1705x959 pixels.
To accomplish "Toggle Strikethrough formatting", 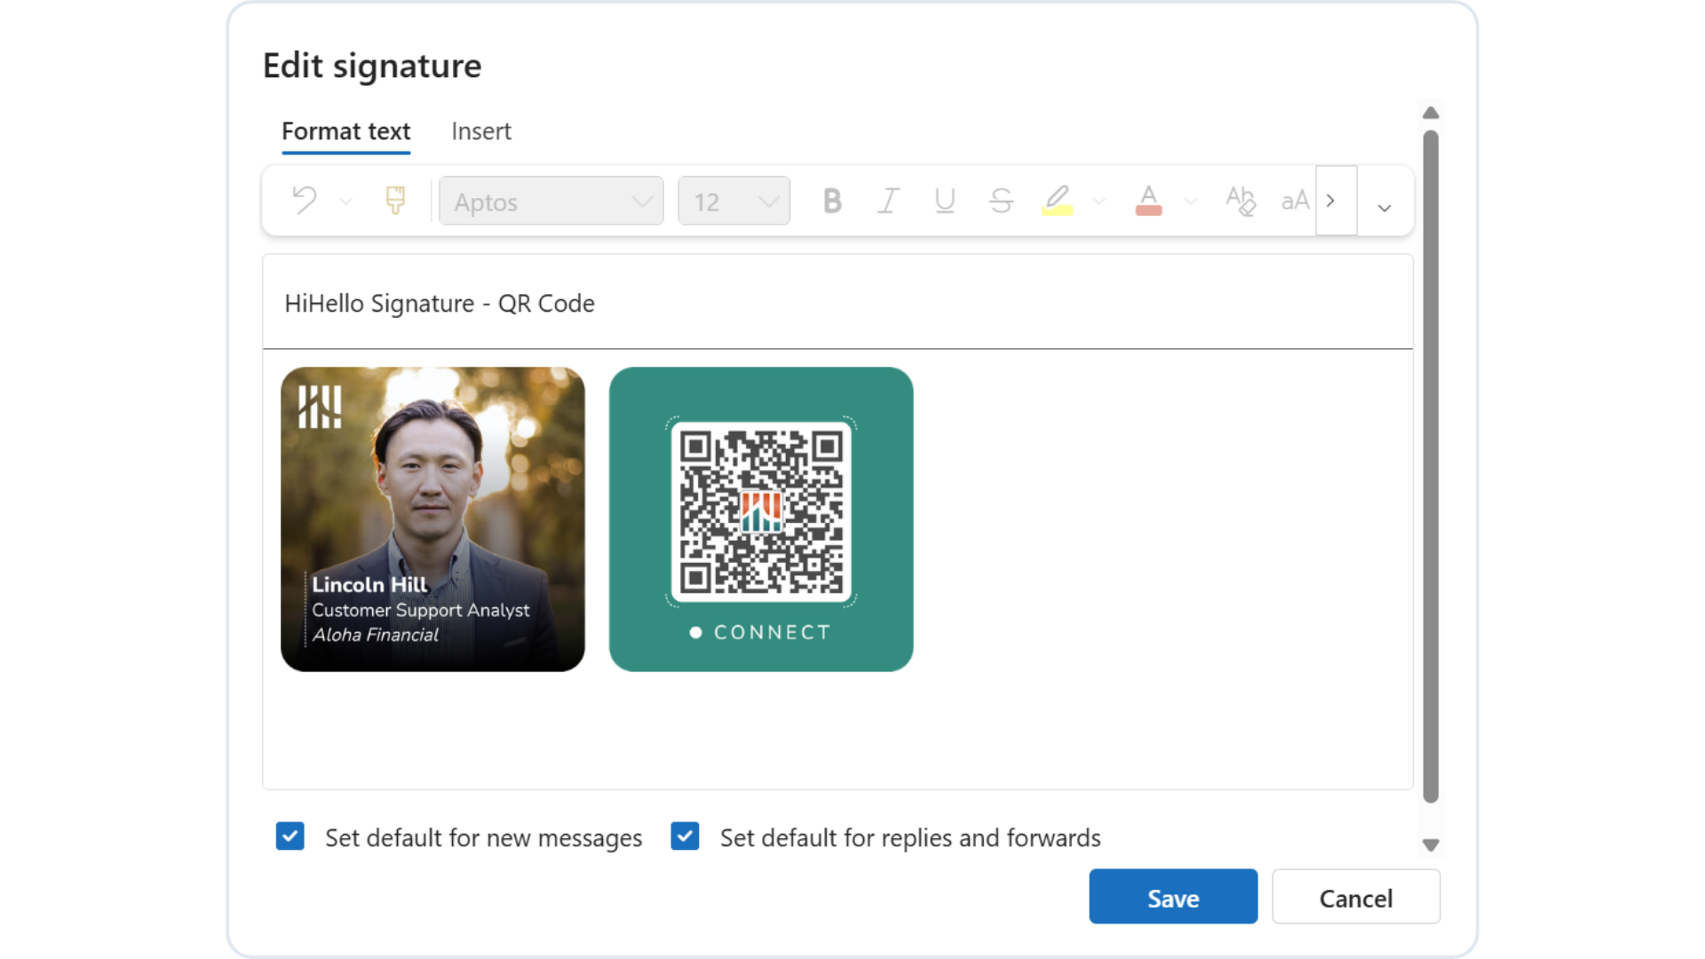I will 1001,201.
